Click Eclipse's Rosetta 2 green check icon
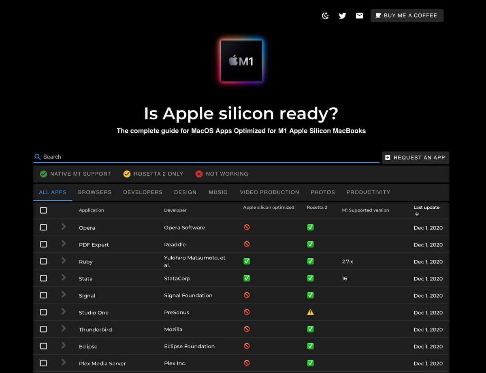The width and height of the screenshot is (486, 373). click(310, 346)
